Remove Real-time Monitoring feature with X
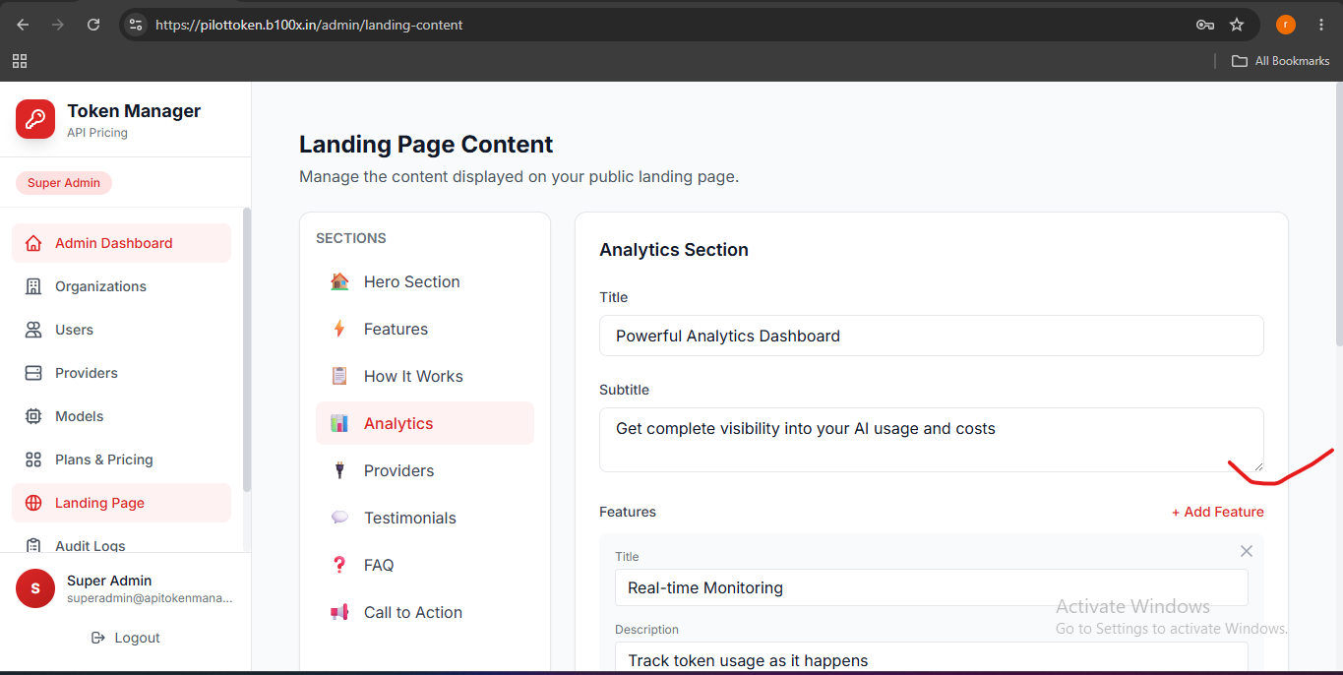The height and width of the screenshot is (675, 1343). coord(1247,551)
